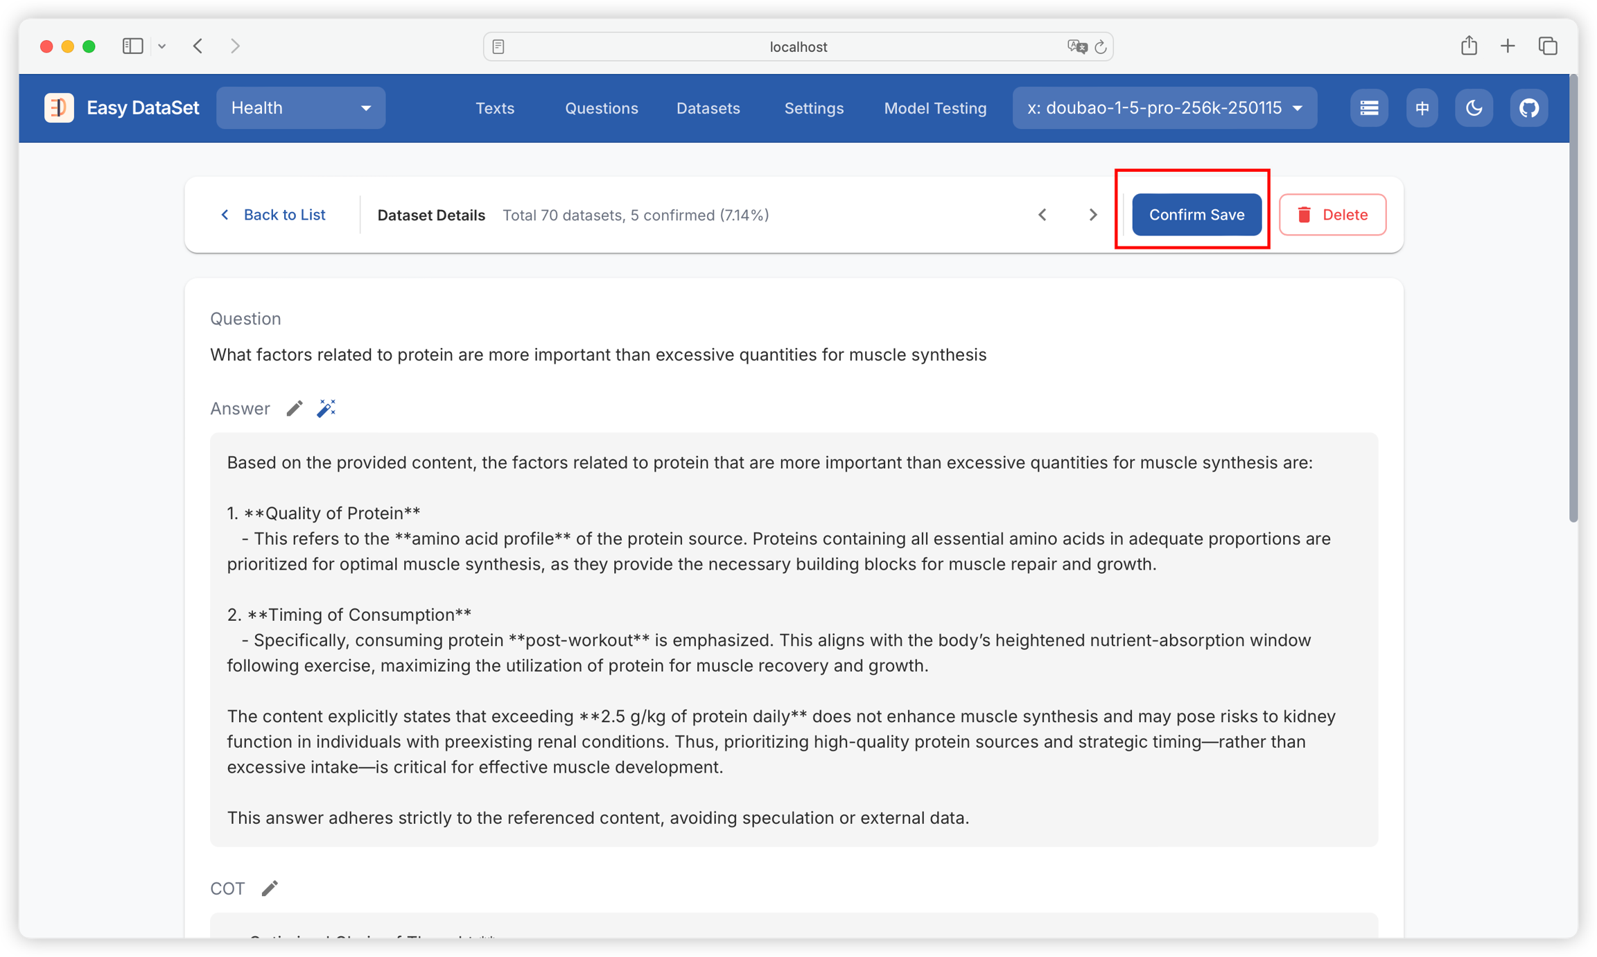
Task: Reload the page in the address bar
Action: click(1101, 47)
